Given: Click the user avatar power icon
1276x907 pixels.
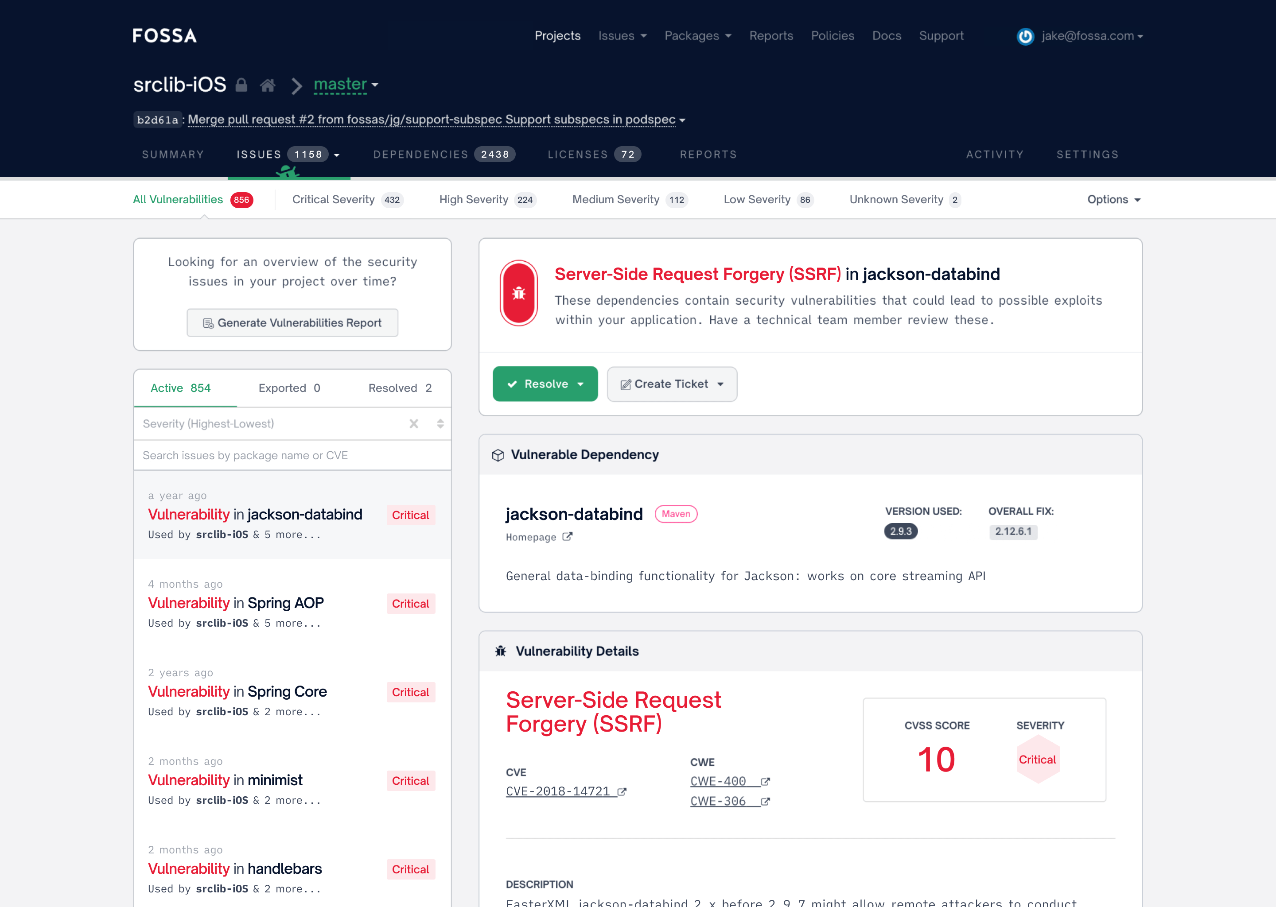Looking at the screenshot, I should (1025, 36).
